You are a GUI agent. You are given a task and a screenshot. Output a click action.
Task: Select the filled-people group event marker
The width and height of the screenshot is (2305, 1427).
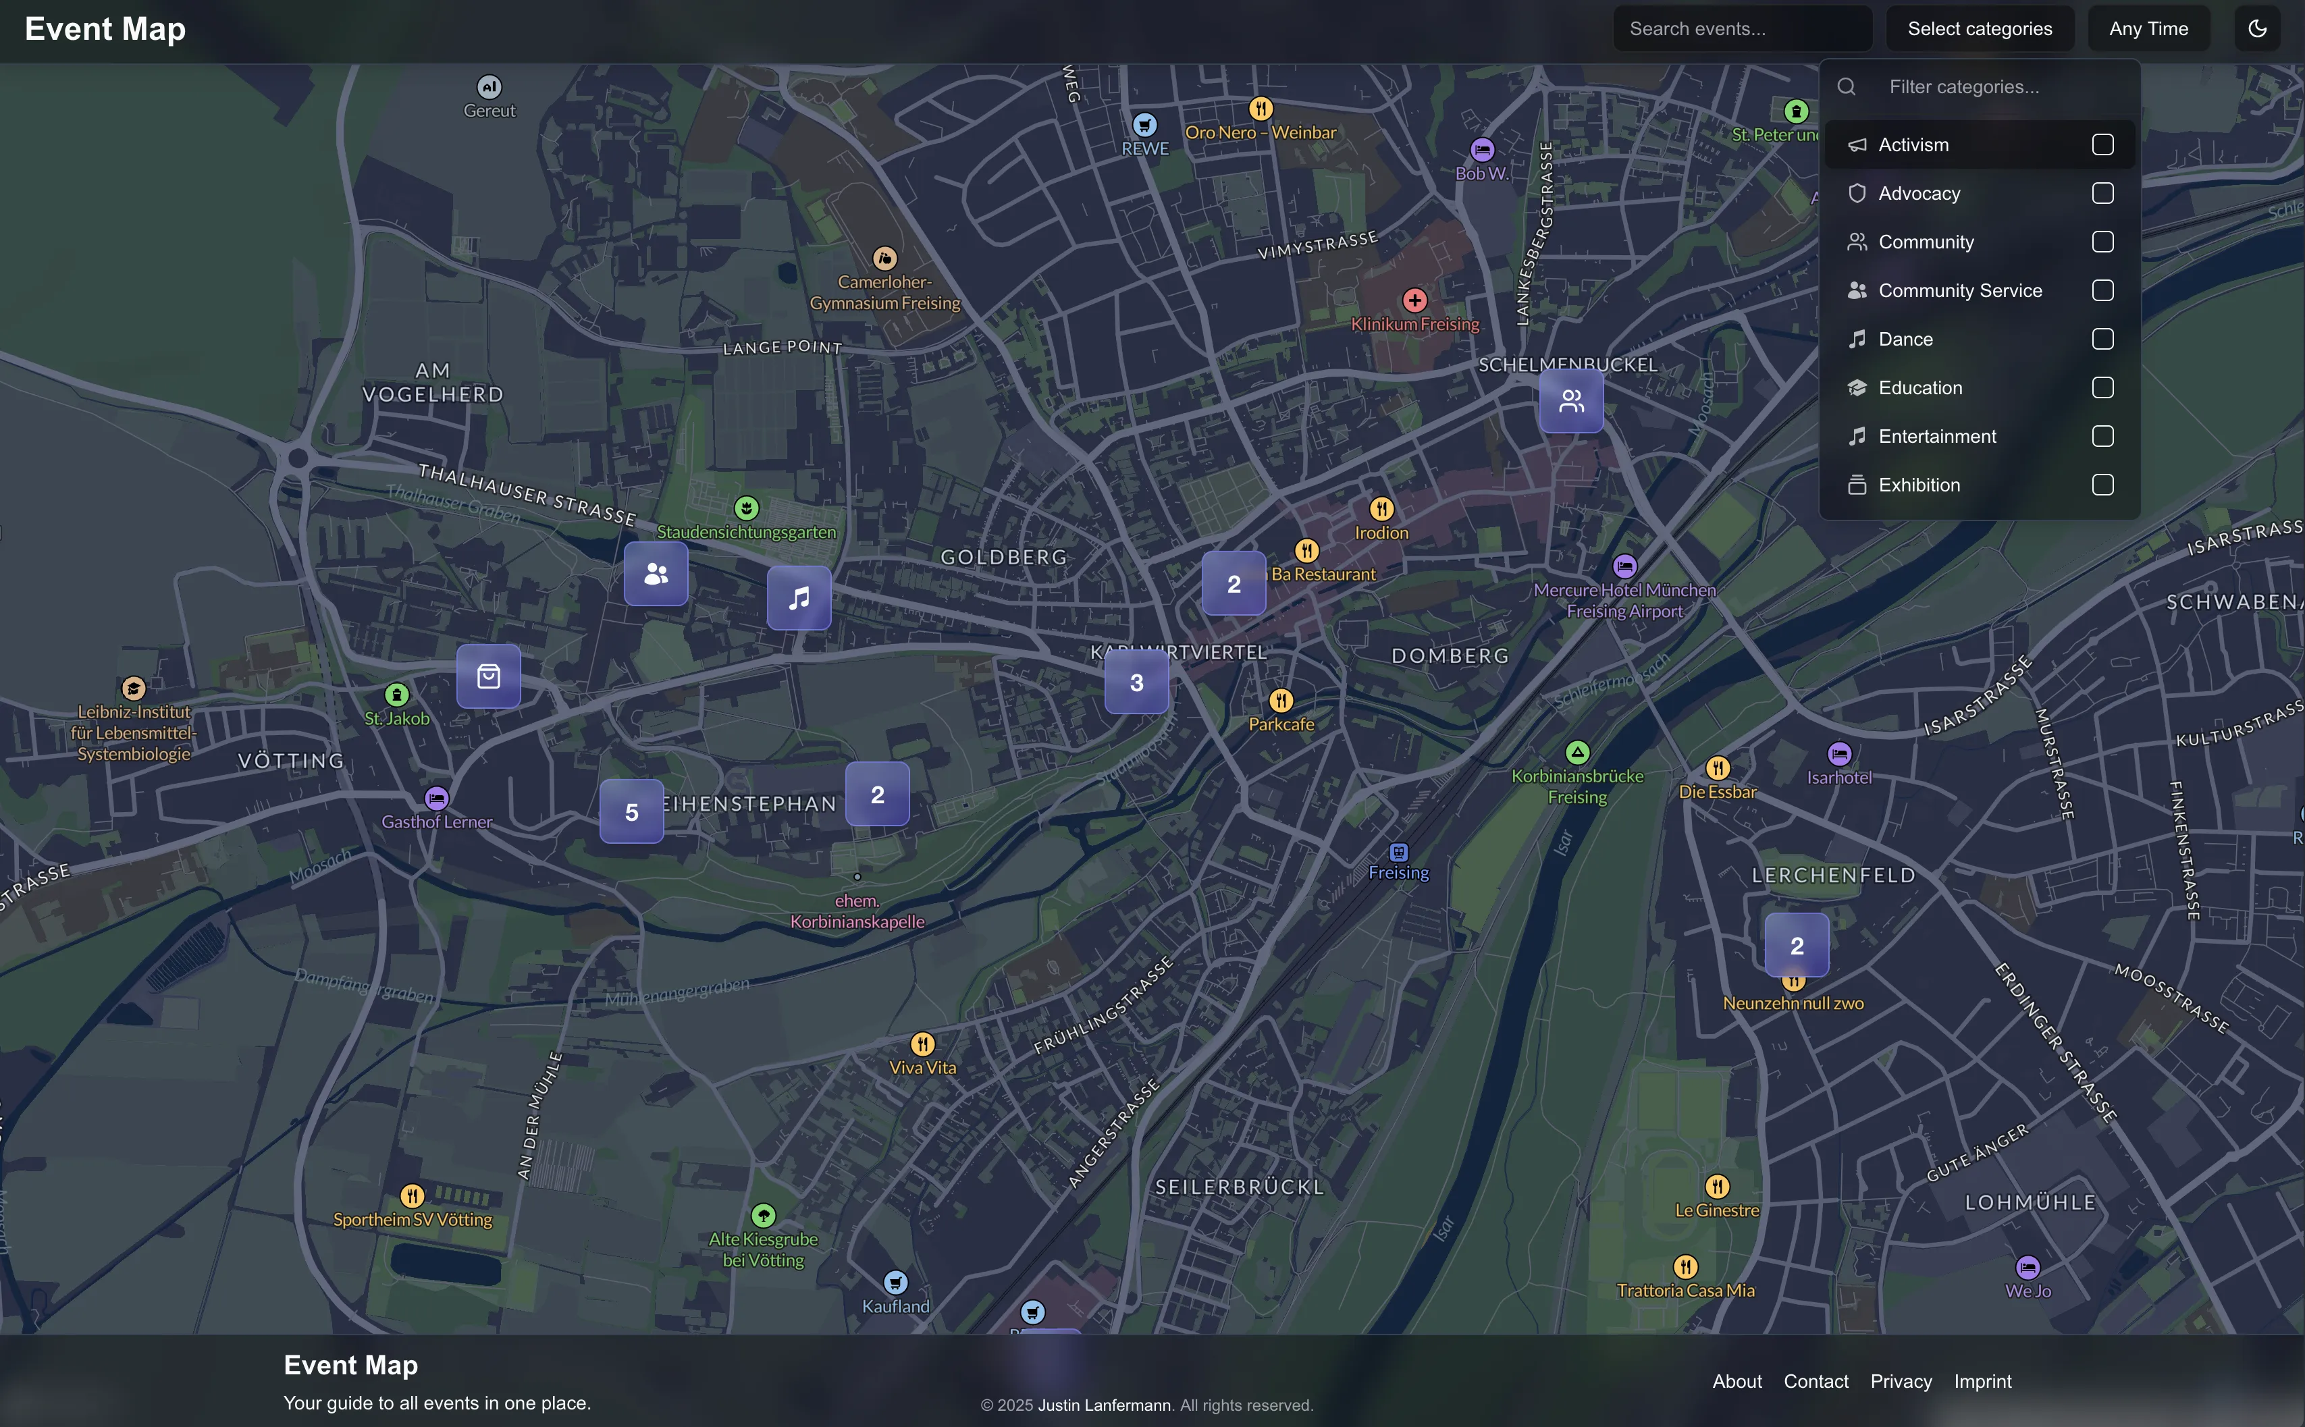[x=656, y=574]
